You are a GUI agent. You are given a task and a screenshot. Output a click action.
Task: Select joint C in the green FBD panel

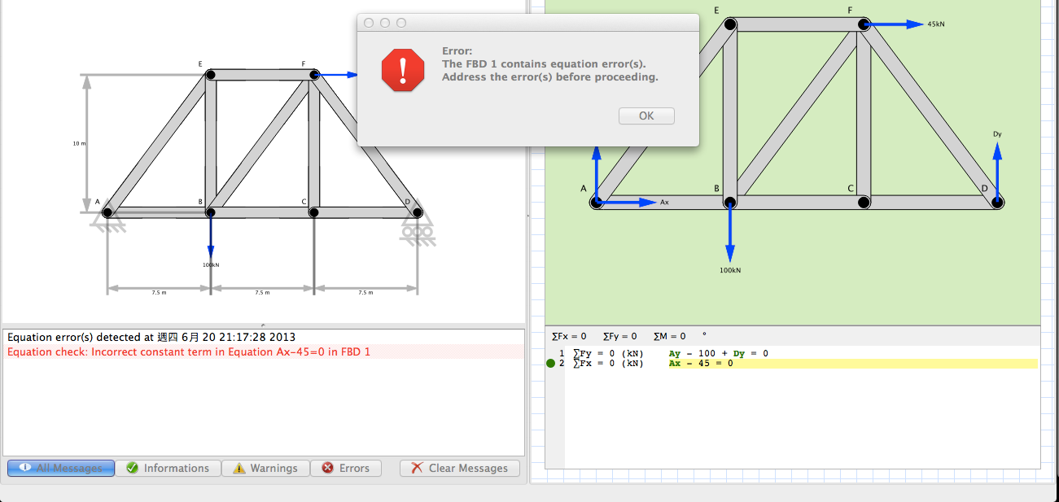click(864, 202)
